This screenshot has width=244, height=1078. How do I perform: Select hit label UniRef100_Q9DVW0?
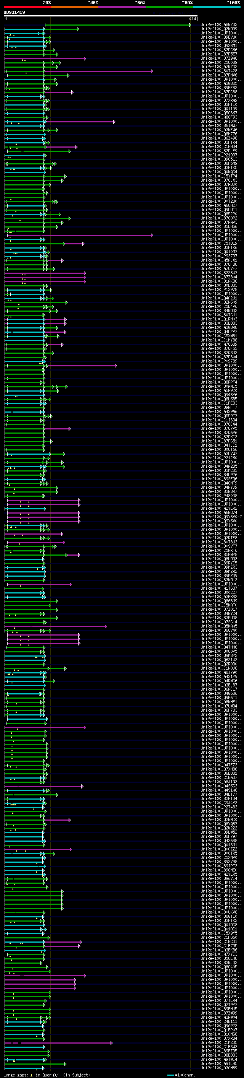(219, 37)
